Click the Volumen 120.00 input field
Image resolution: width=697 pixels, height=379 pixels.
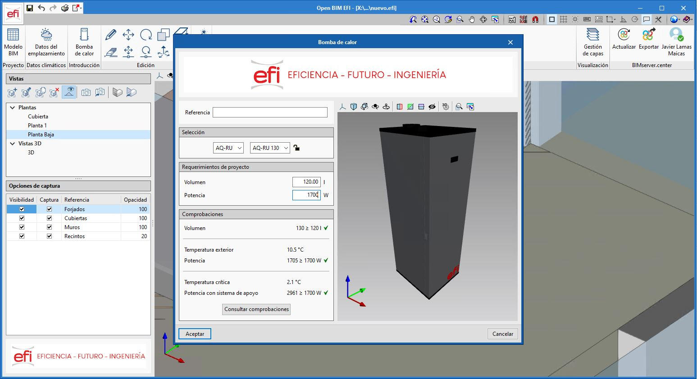[306, 182]
